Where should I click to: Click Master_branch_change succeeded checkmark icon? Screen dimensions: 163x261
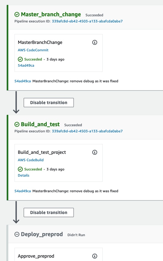coord(17,14)
